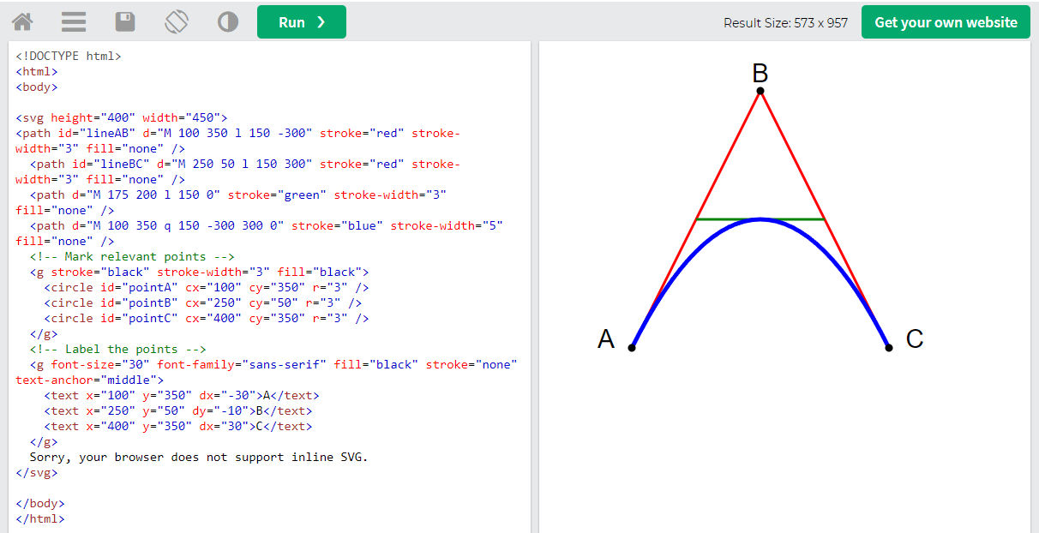Click the circle id="pointB" code line
Screen dimensions: 1039x533
(203, 302)
